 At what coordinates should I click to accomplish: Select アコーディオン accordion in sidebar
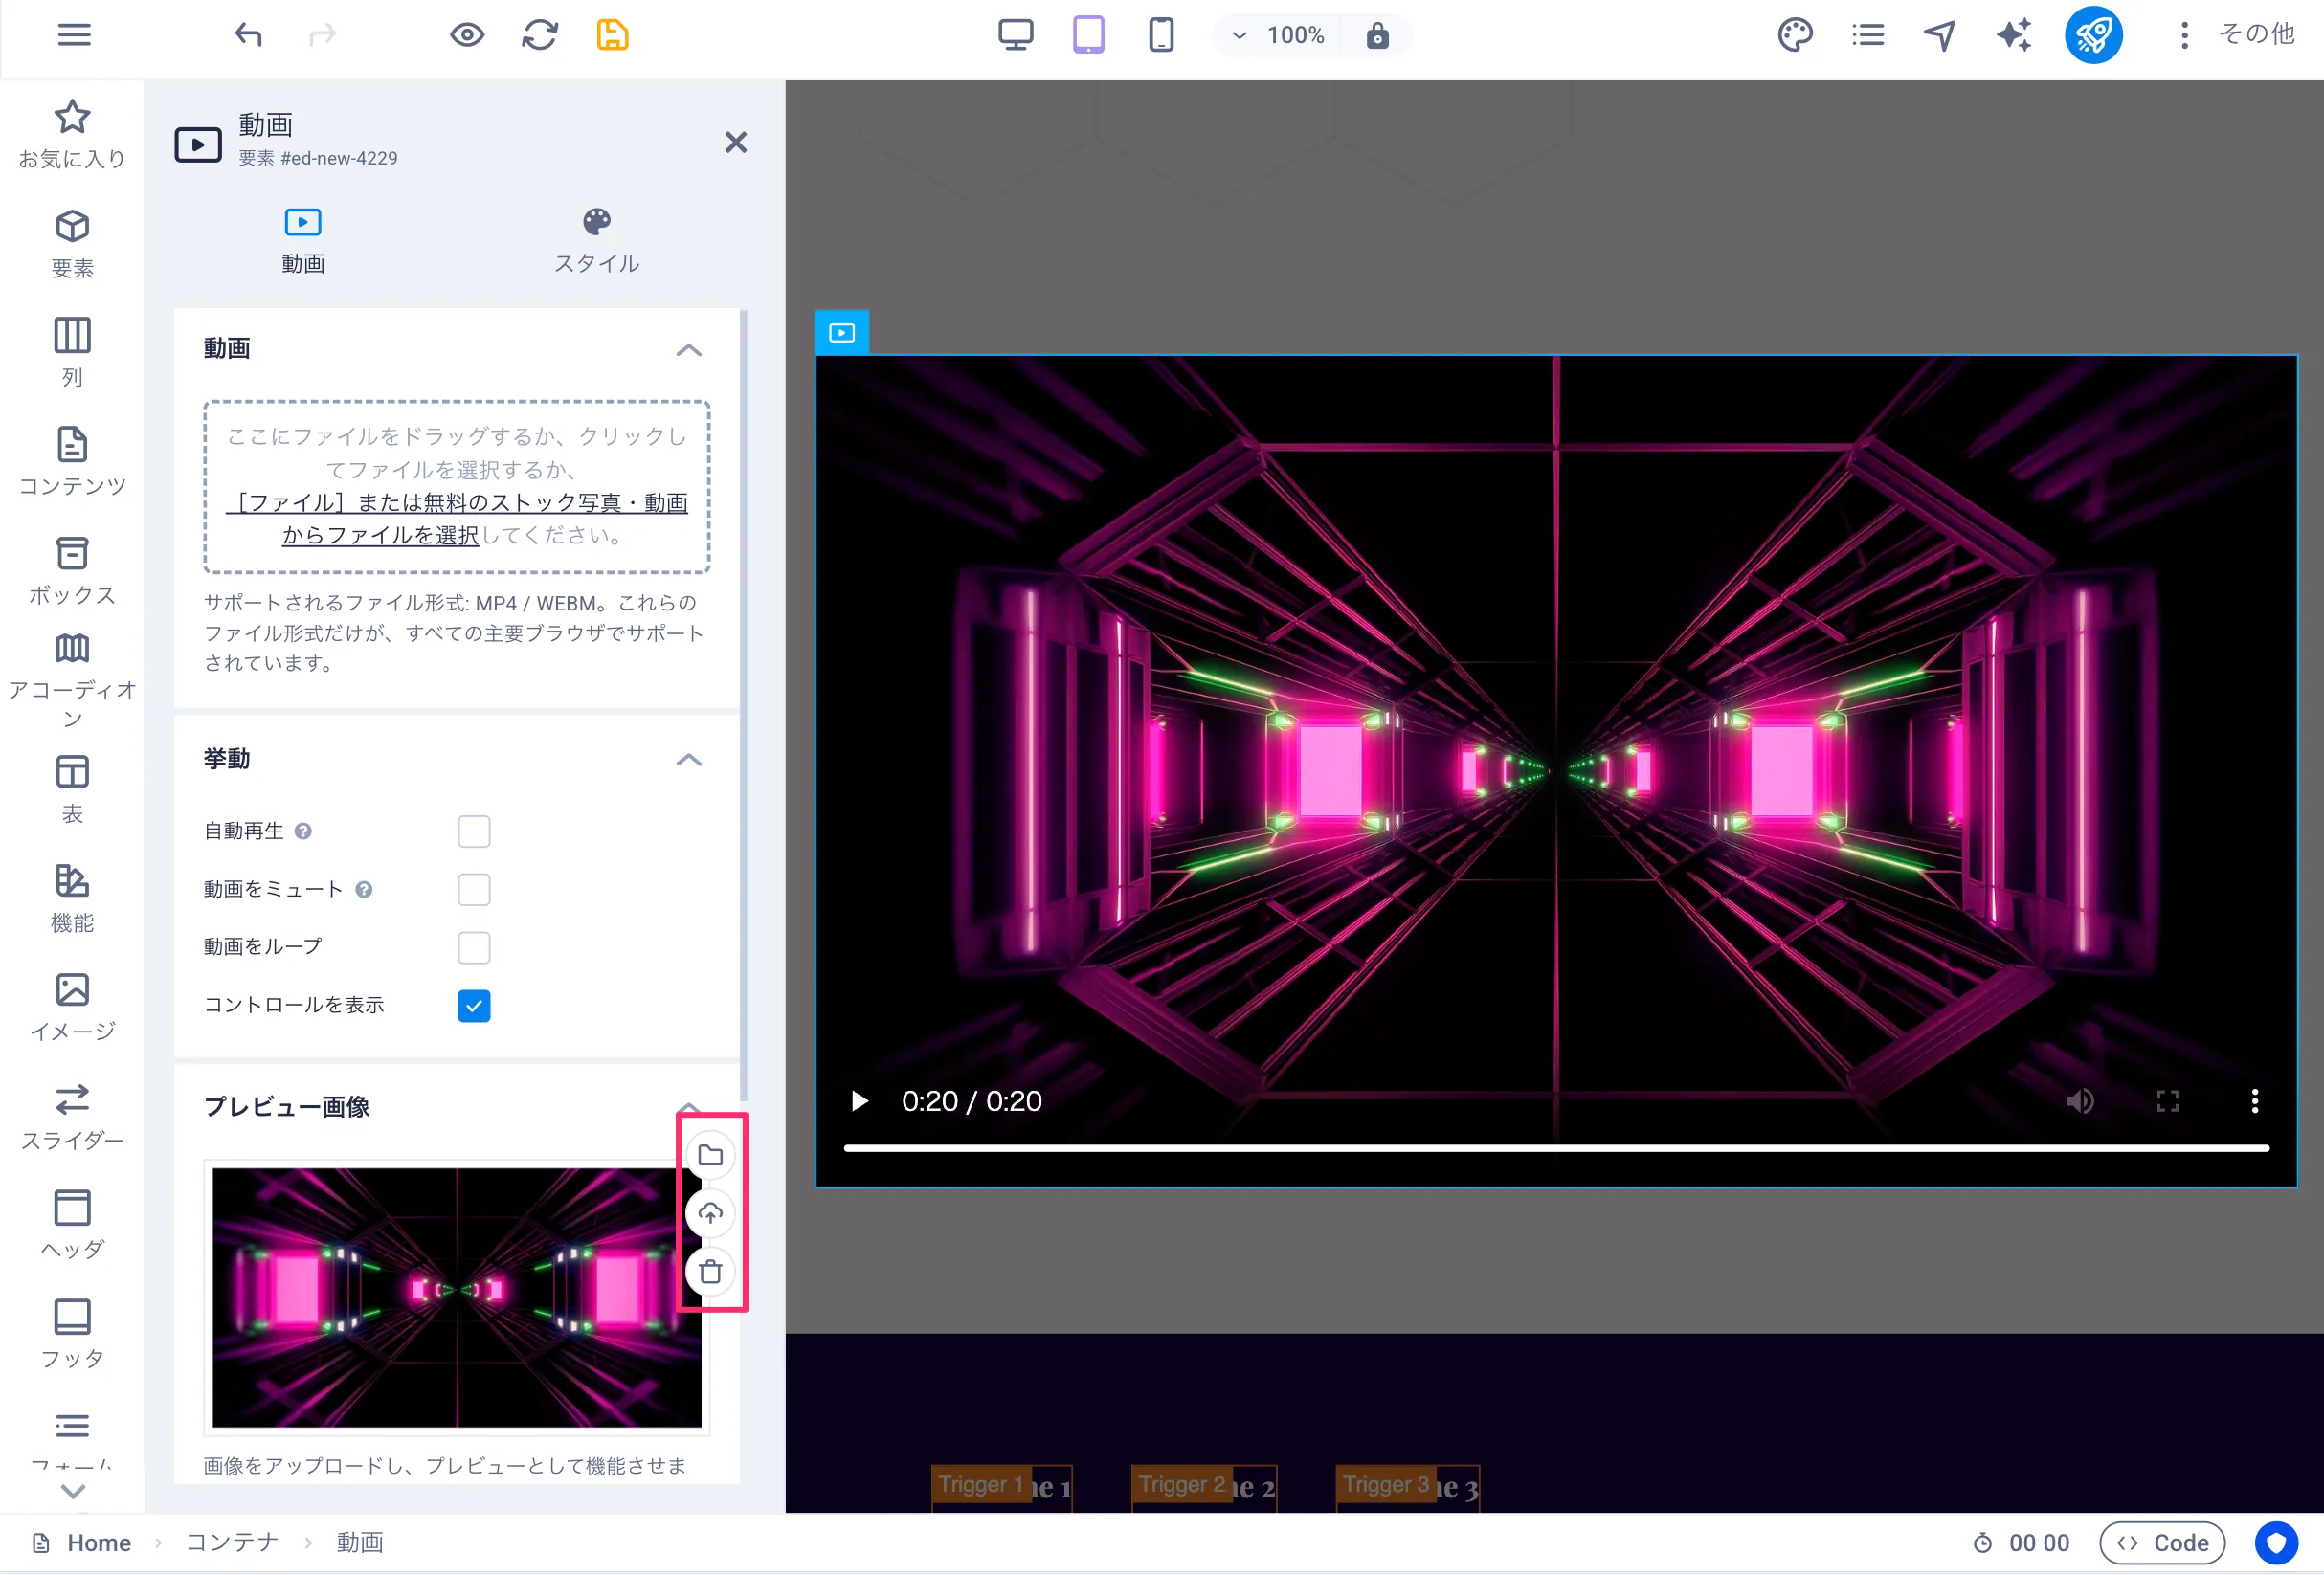72,682
